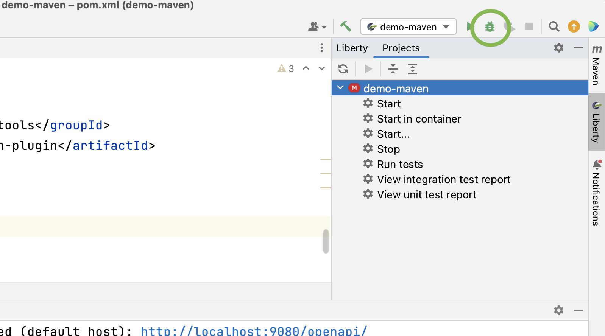Click the gray Stop square in toolbar
This screenshot has width=605, height=336.
pyautogui.click(x=529, y=26)
